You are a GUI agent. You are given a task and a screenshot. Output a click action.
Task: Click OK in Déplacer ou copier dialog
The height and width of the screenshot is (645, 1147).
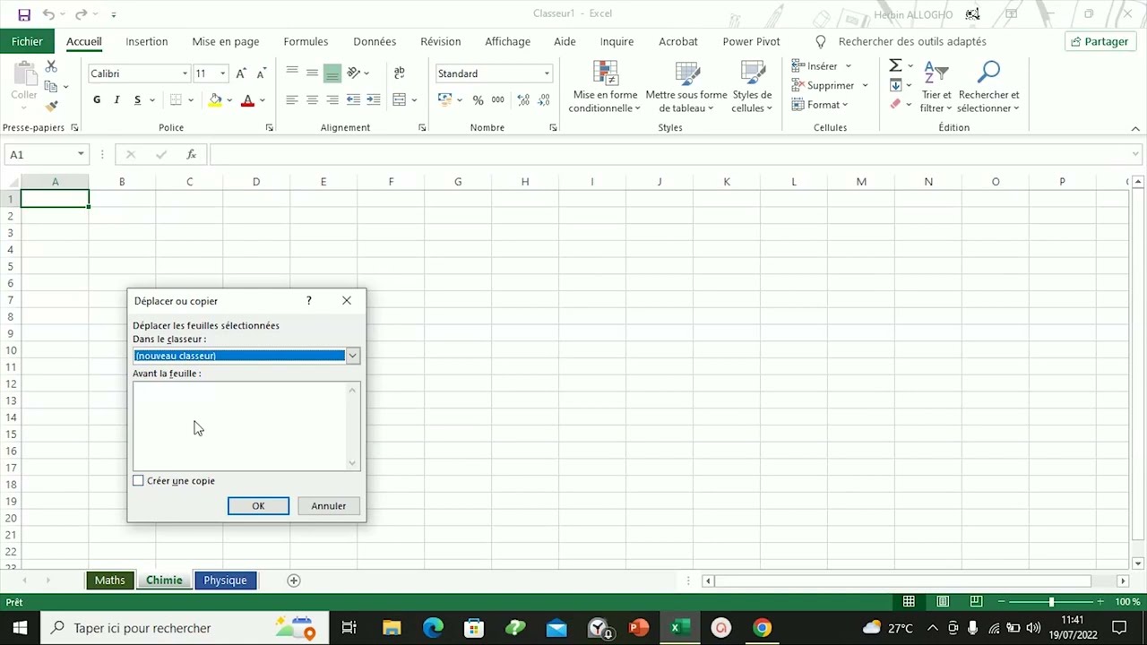[x=258, y=506]
